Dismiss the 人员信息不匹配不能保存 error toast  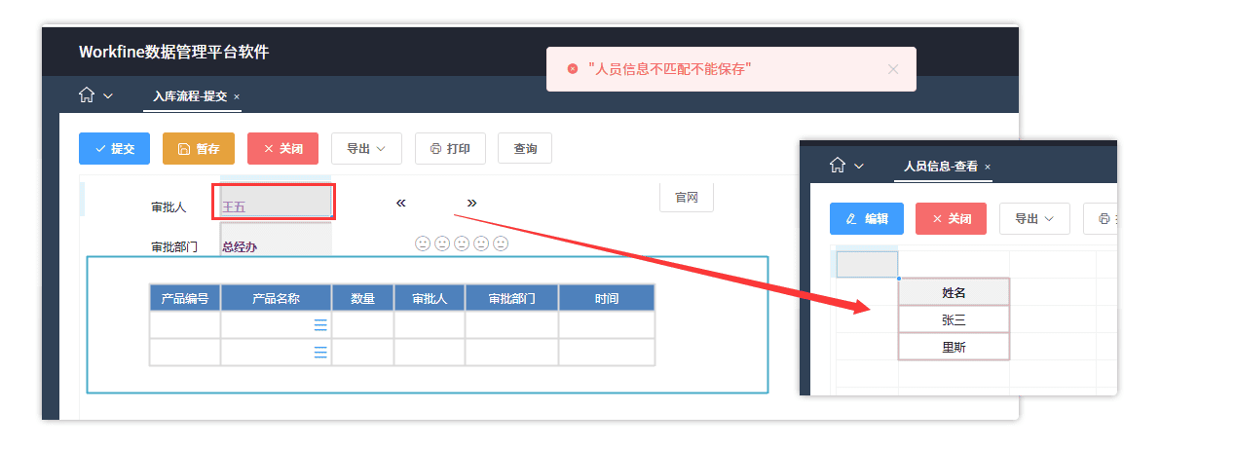(893, 69)
